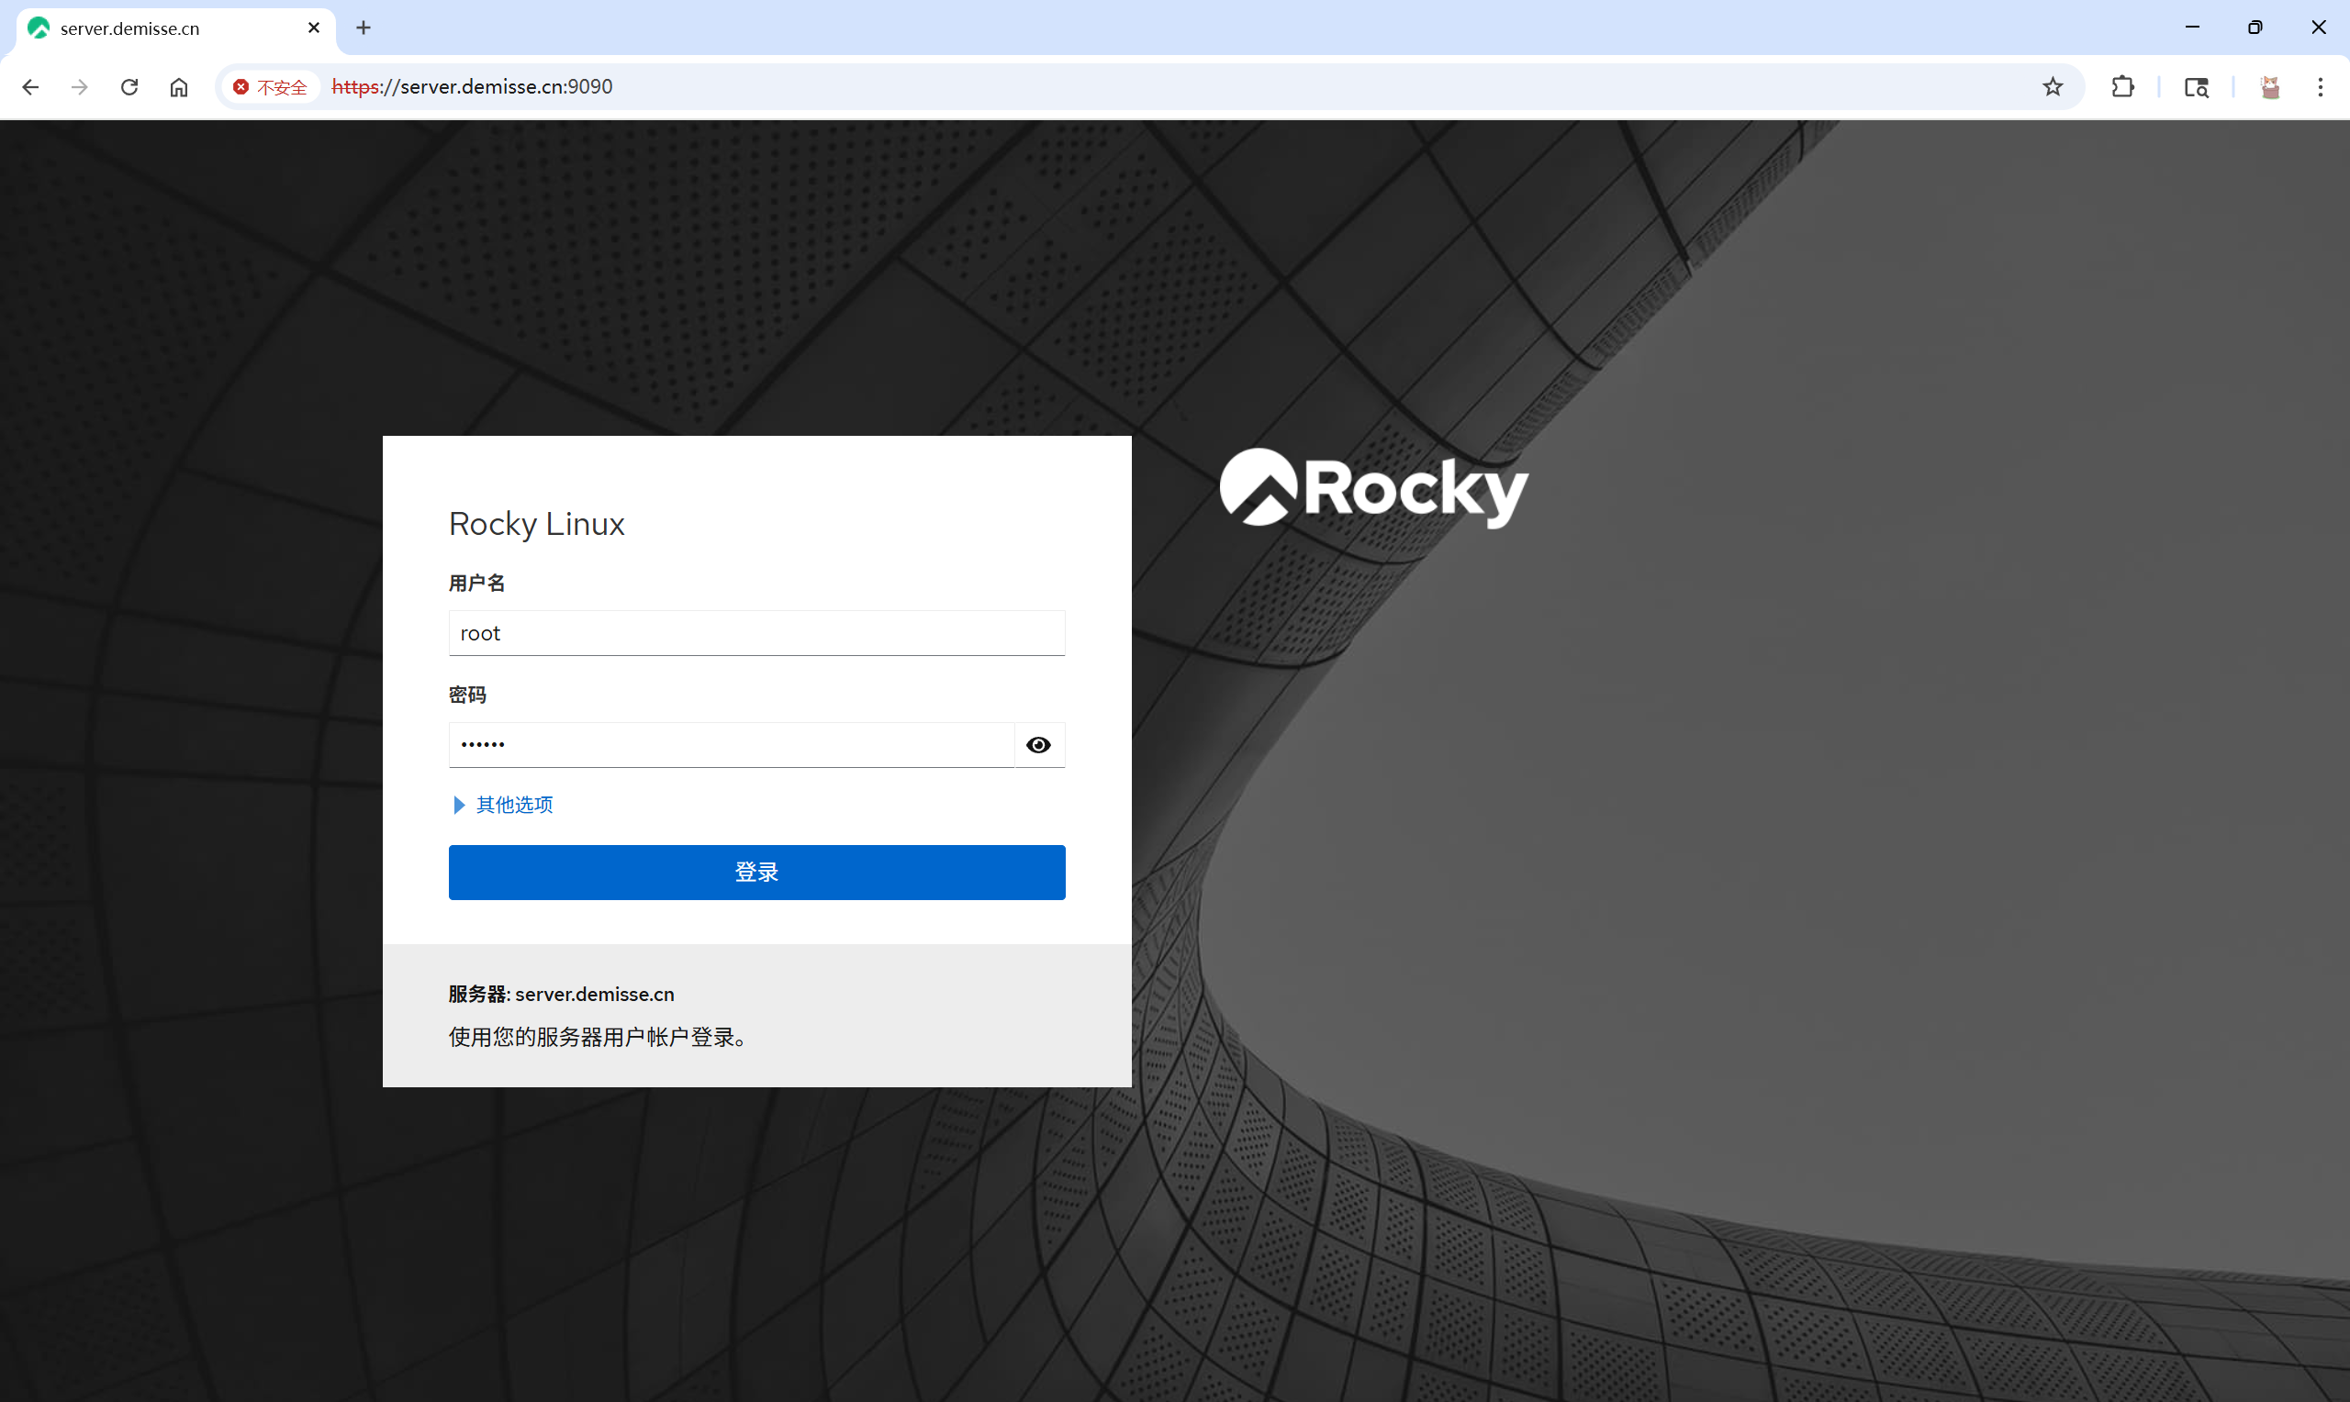Open the tab search side panel icon
2350x1402 pixels.
pos(2196,87)
